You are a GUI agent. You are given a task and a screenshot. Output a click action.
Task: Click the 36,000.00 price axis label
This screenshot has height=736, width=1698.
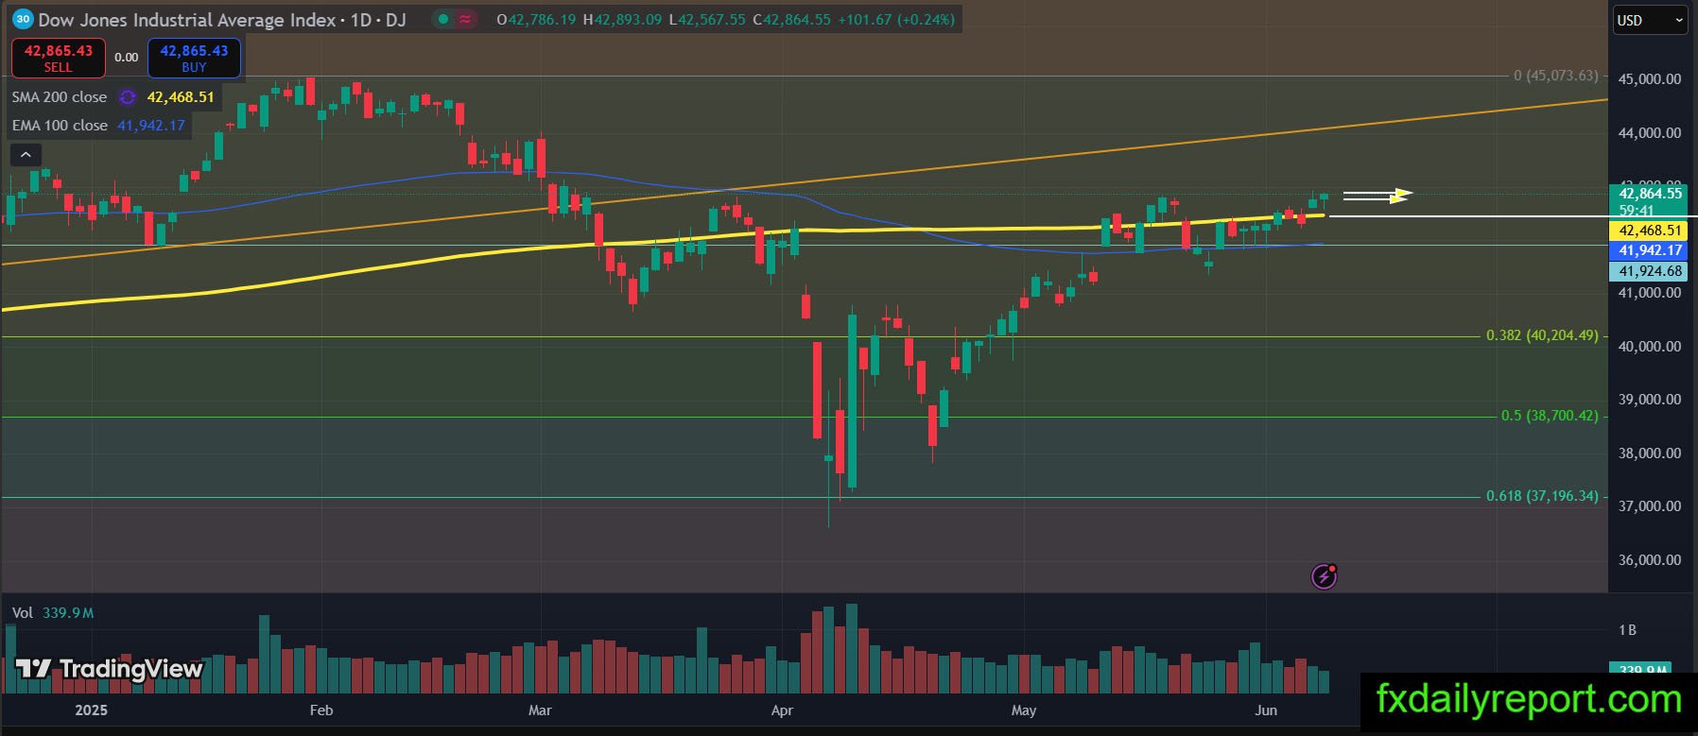[x=1650, y=560]
